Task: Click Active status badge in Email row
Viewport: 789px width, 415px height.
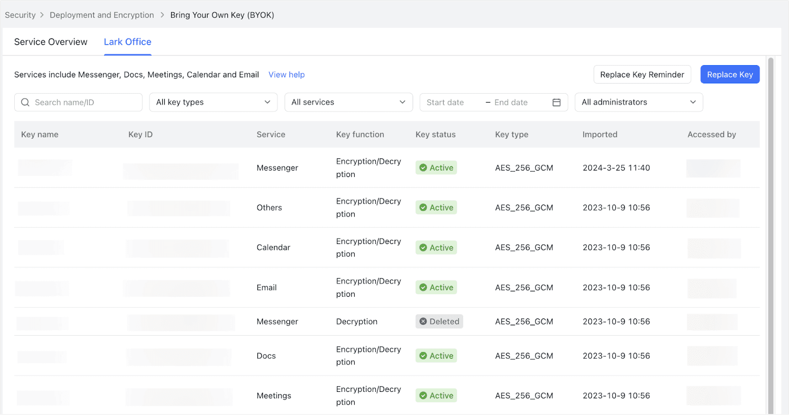Action: pyautogui.click(x=436, y=287)
